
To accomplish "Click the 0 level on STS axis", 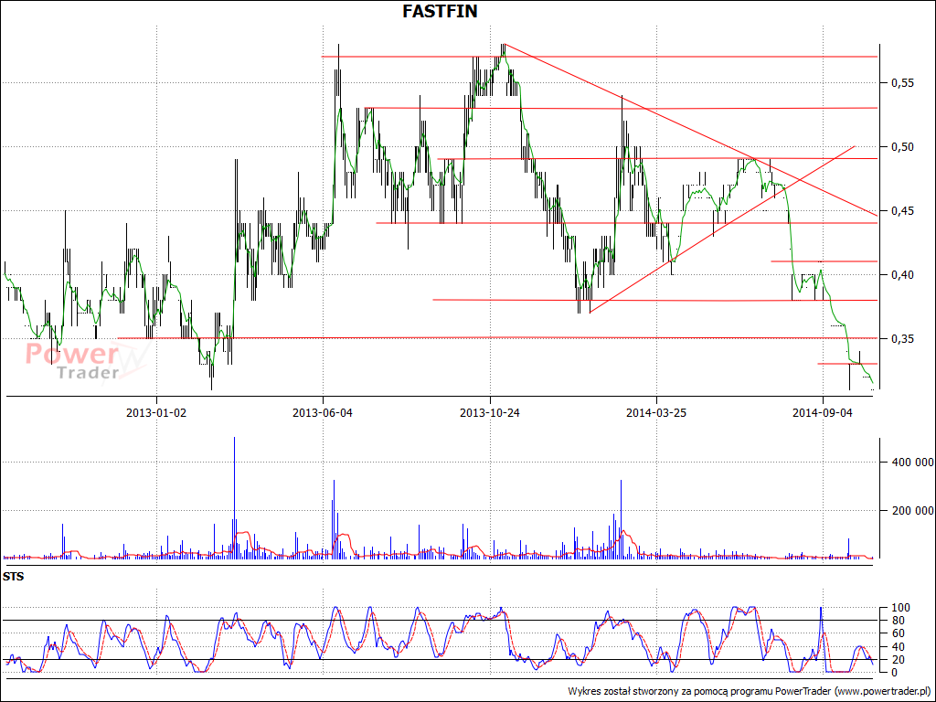I will (894, 672).
